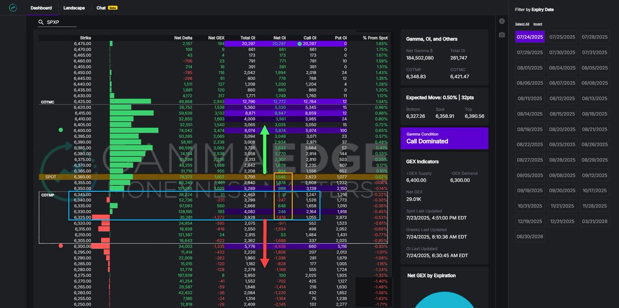
Task: Toggle the 08/01/2025 expiry filter
Action: coord(530,67)
